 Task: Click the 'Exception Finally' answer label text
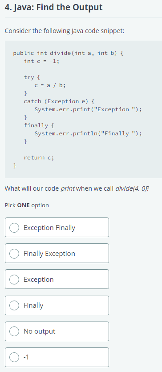49,228
